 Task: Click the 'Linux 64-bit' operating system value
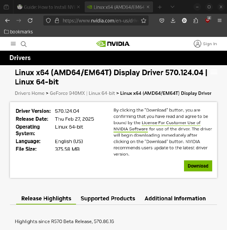pos(69,127)
